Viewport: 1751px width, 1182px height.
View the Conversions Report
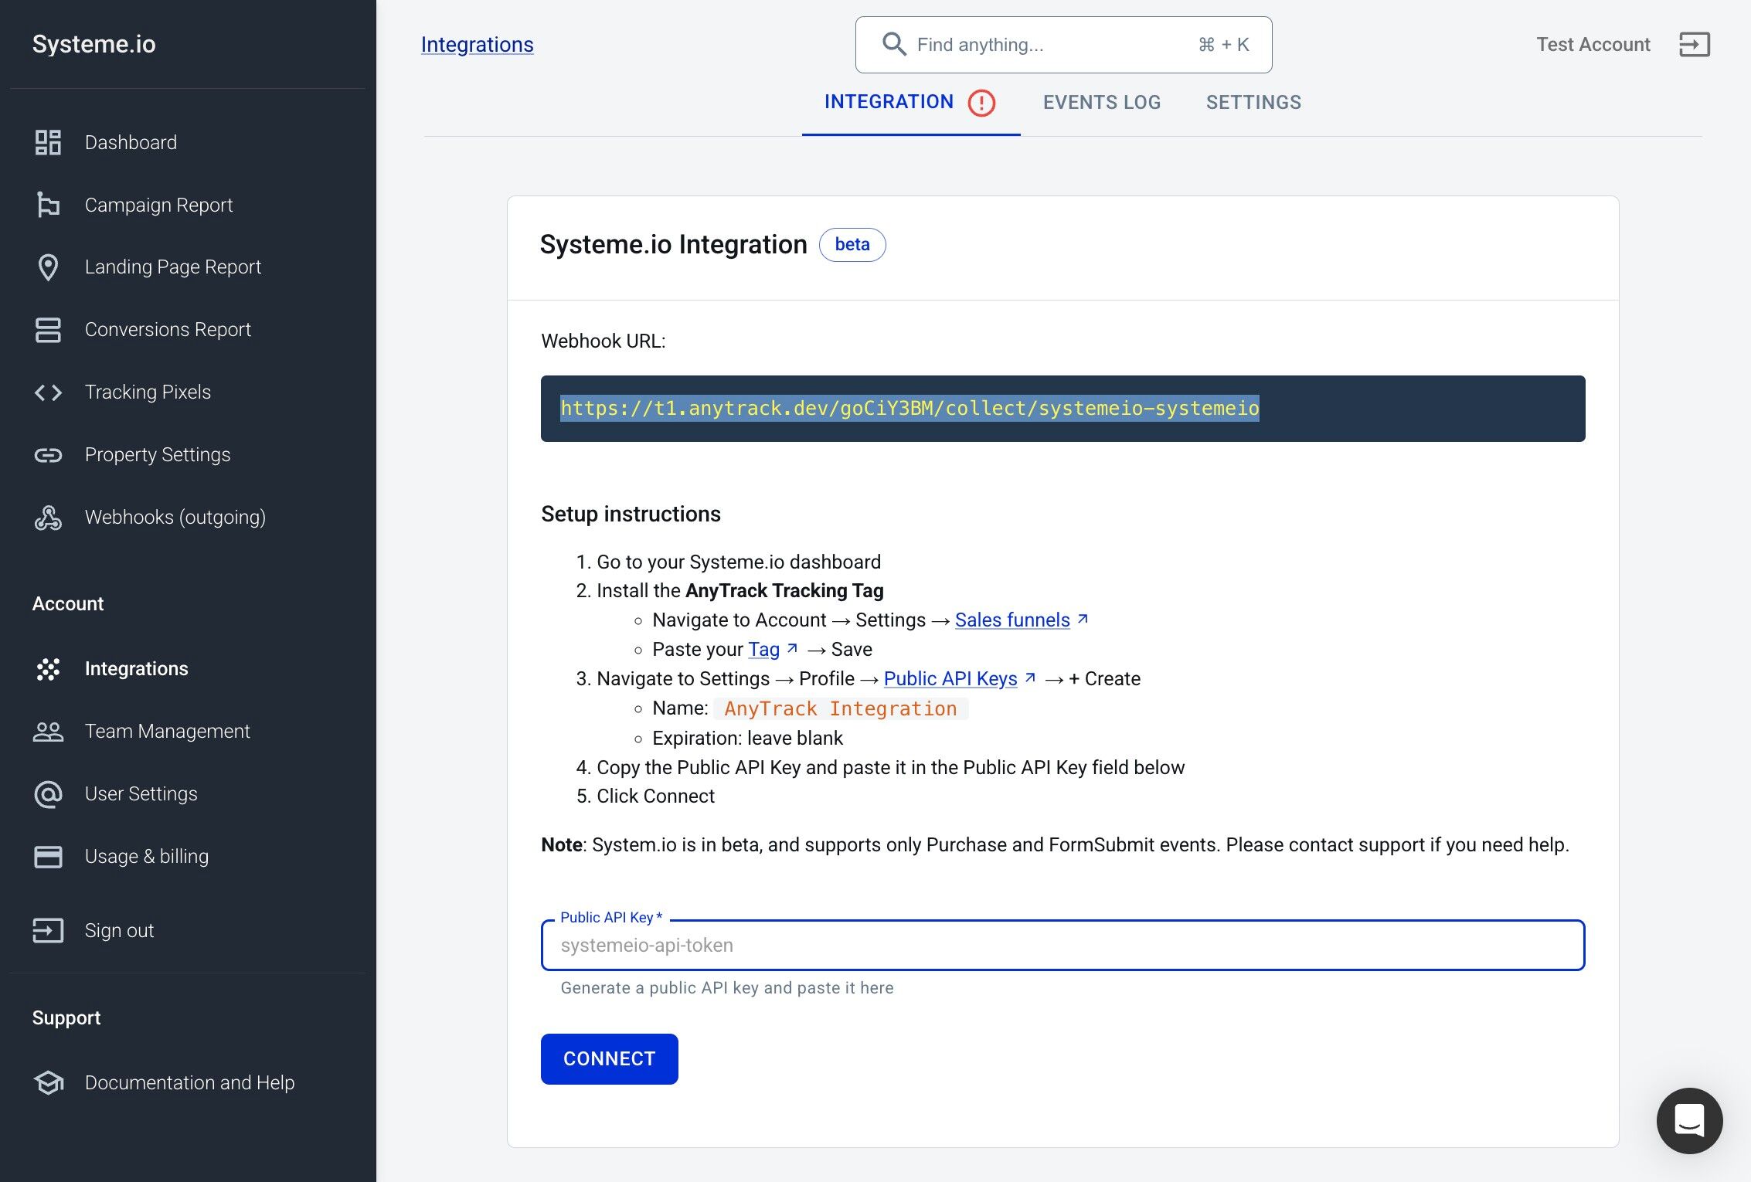[x=168, y=329]
